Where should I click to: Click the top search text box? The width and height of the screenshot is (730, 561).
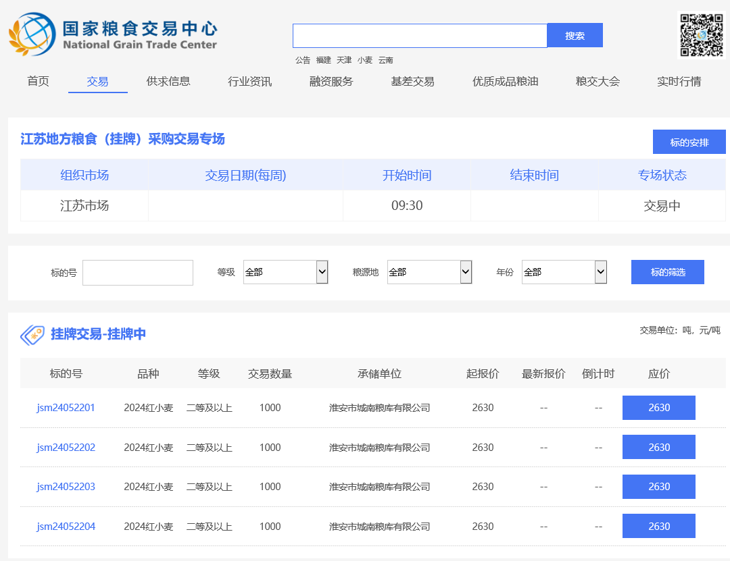click(419, 36)
